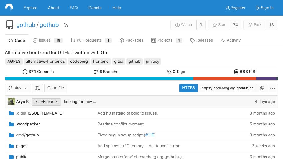Copy the clone URL with the copy icon
Image resolution: width=283 pixels, height=159 pixels.
[x=262, y=88]
